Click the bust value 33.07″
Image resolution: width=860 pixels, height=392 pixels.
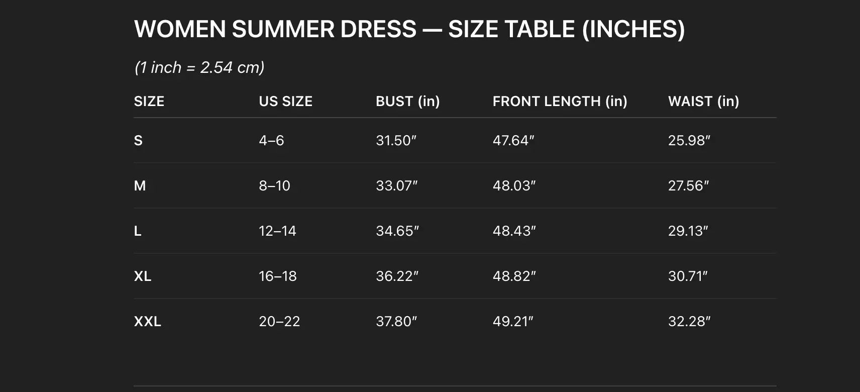[396, 186]
